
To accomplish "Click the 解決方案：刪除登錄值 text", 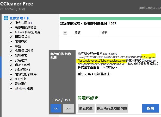I will click(x=95, y=74).
